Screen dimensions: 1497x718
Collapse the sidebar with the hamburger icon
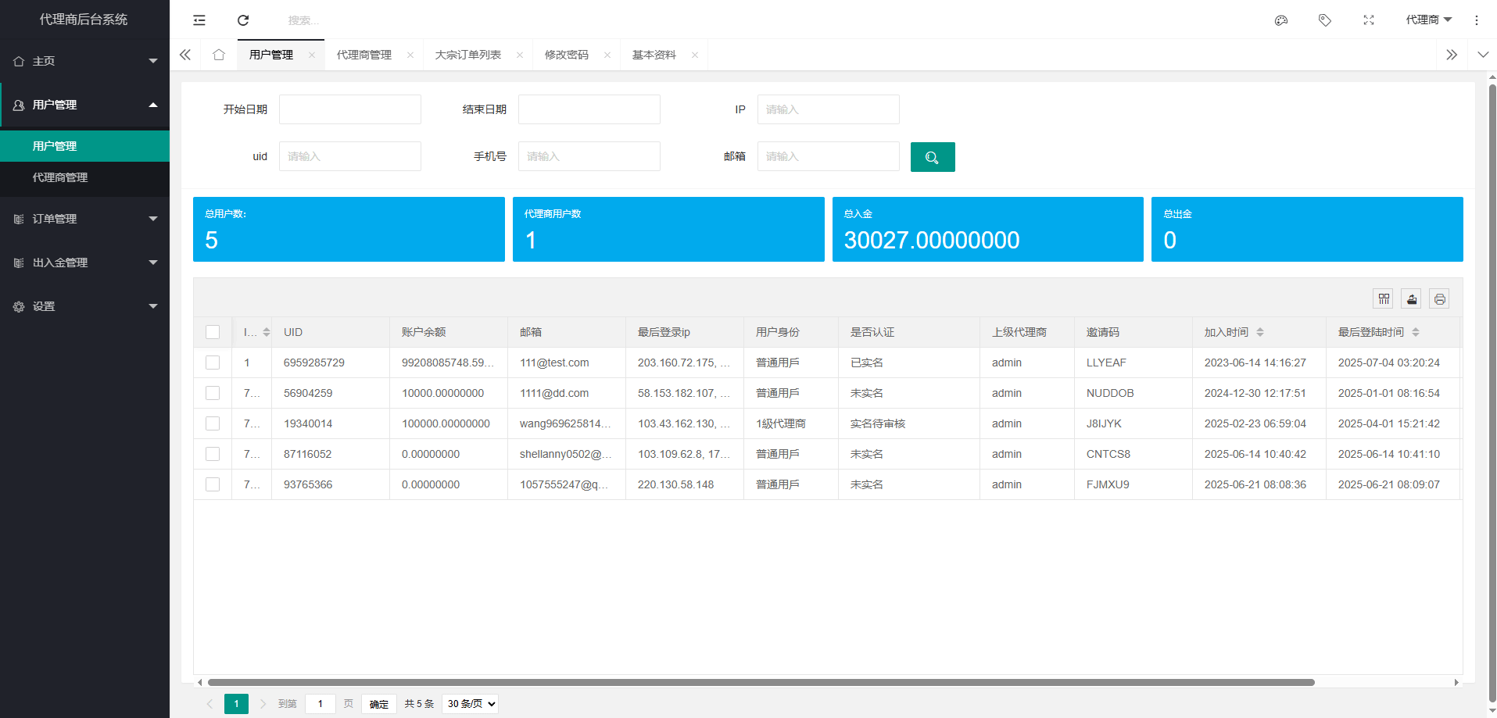[x=199, y=20]
